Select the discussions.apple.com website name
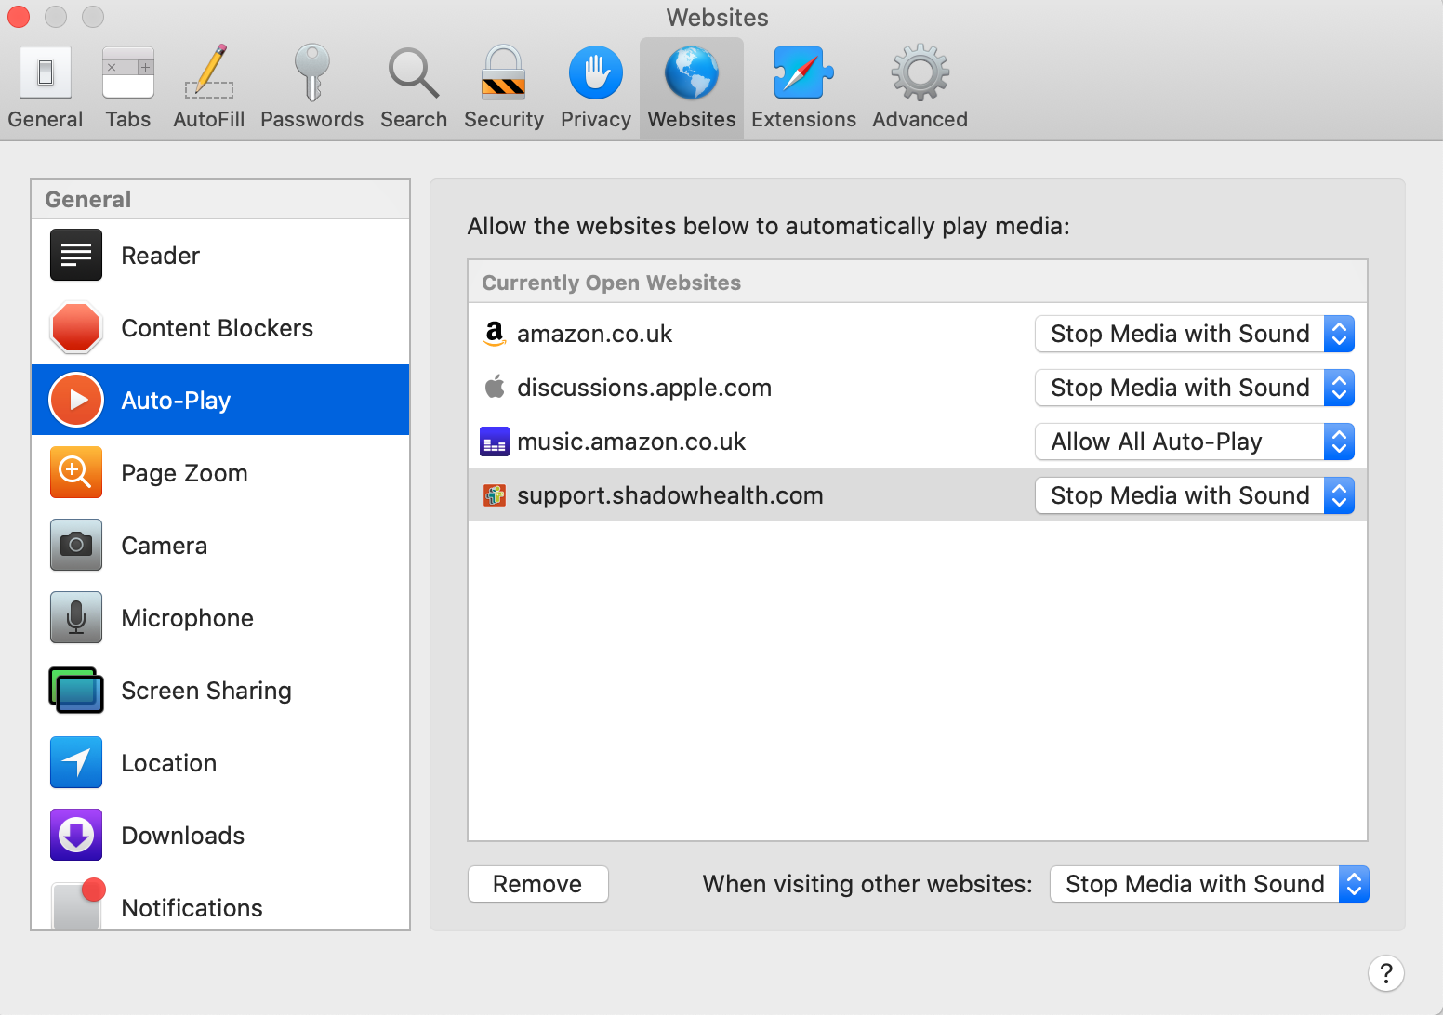The width and height of the screenshot is (1443, 1015). 644,388
